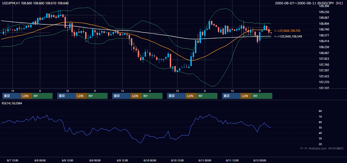
Task: Click price axis label 108.414
Action: (324, 41)
